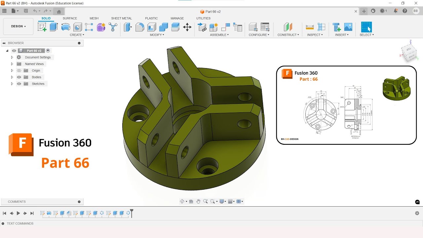Open the CONSTRUCT dropdown menu
Viewport: 423px width, 238px height.
tap(288, 35)
